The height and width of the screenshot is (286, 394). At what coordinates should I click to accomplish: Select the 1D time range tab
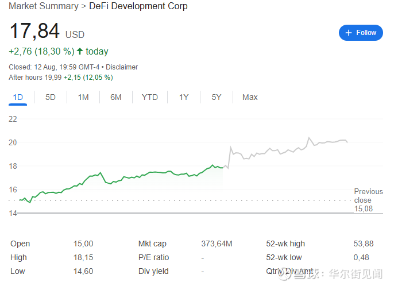[x=18, y=97]
